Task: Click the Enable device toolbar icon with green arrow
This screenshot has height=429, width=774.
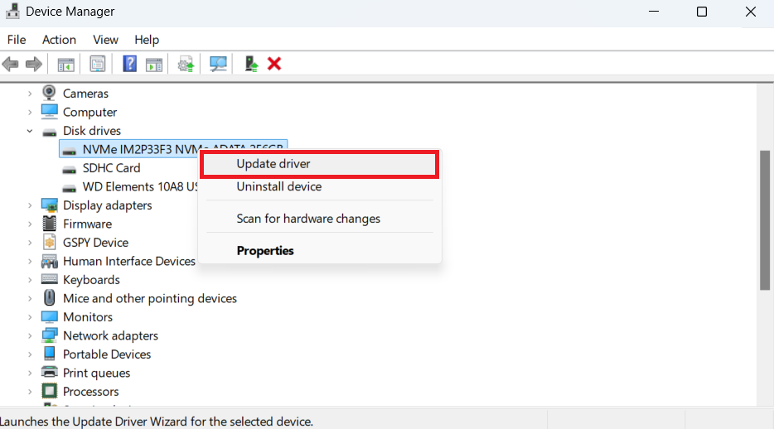Action: coord(251,64)
